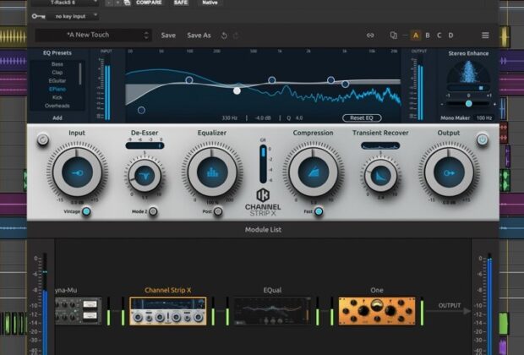Click the undo arrow next to Save As

[x=224, y=35]
